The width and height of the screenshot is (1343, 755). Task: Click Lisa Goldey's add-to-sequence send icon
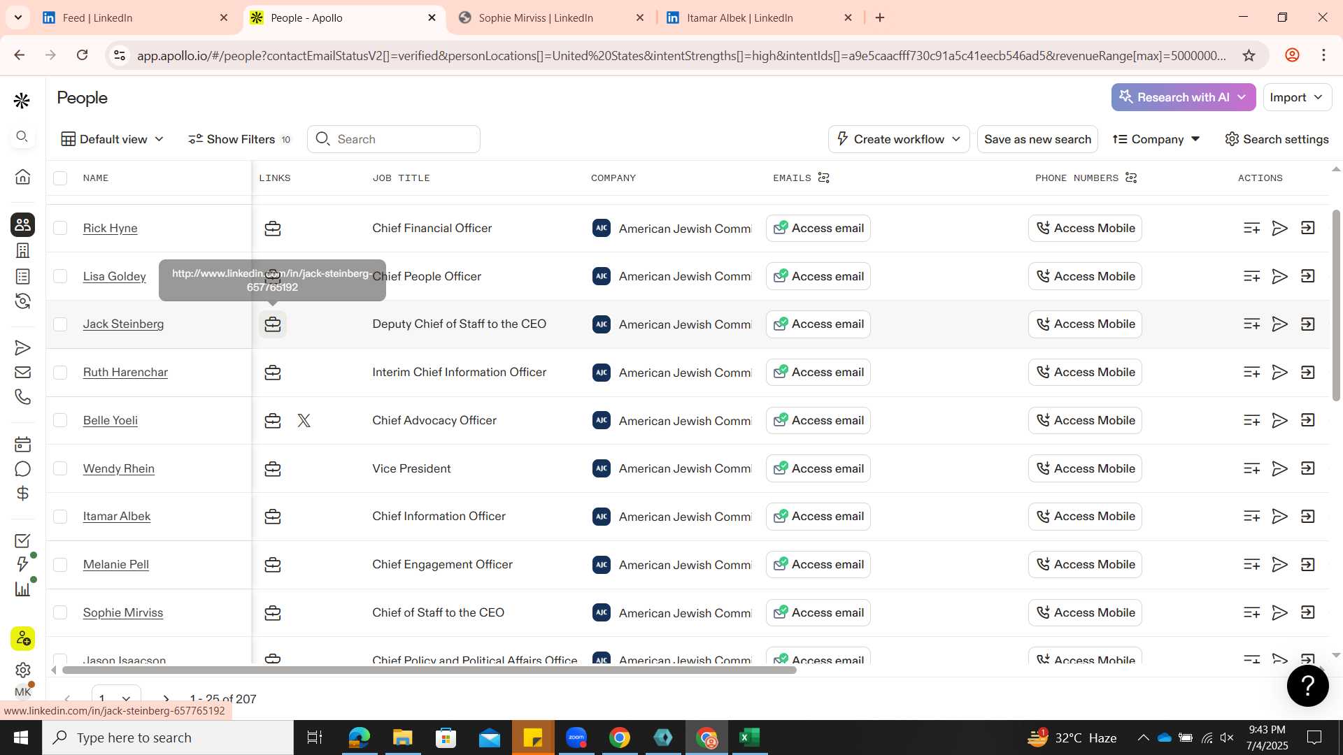coord(1279,276)
